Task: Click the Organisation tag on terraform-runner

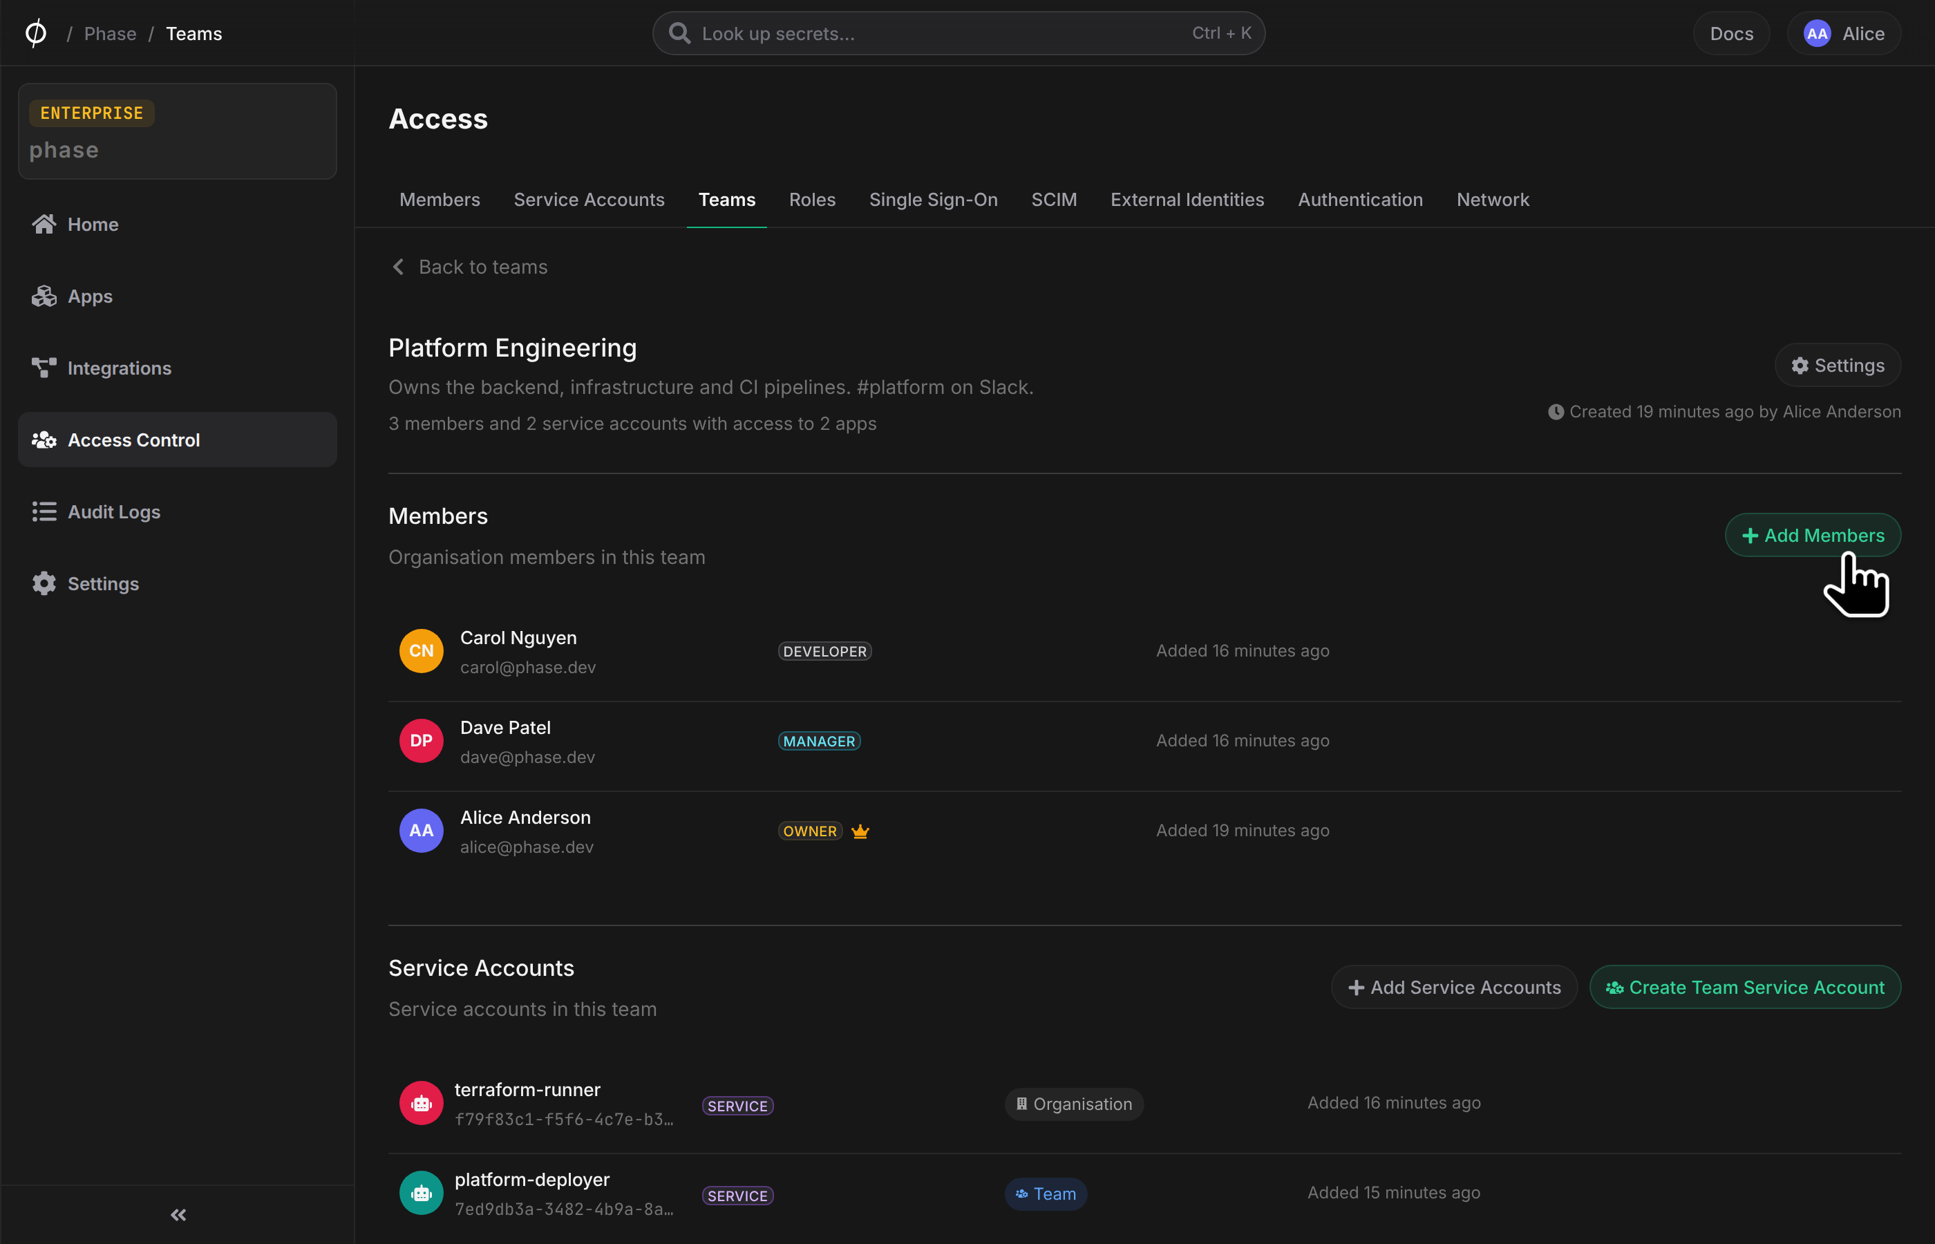Action: click(1074, 1104)
